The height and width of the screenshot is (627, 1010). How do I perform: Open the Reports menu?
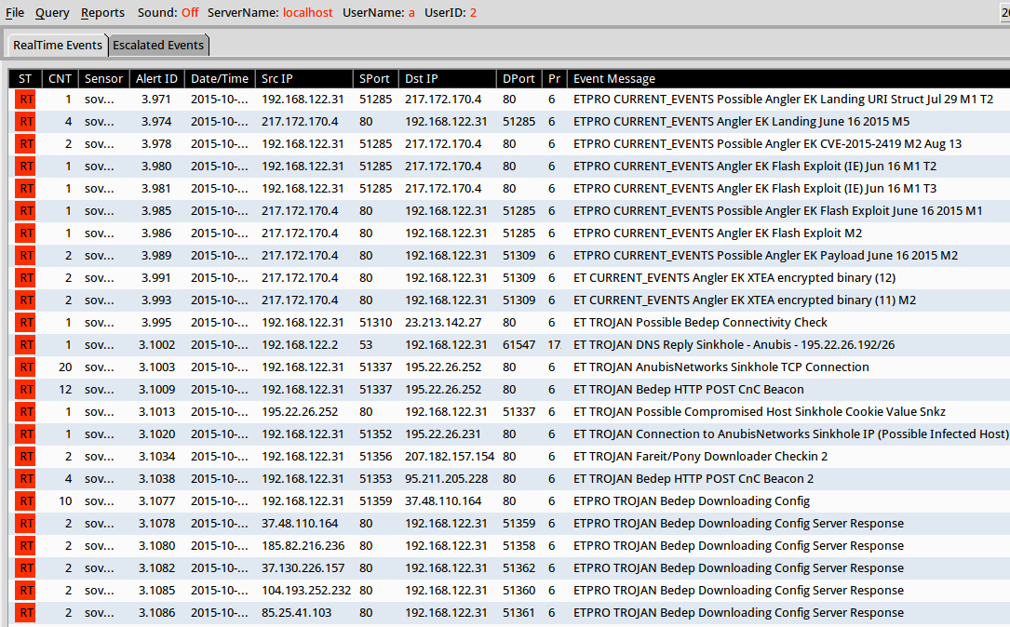(102, 13)
